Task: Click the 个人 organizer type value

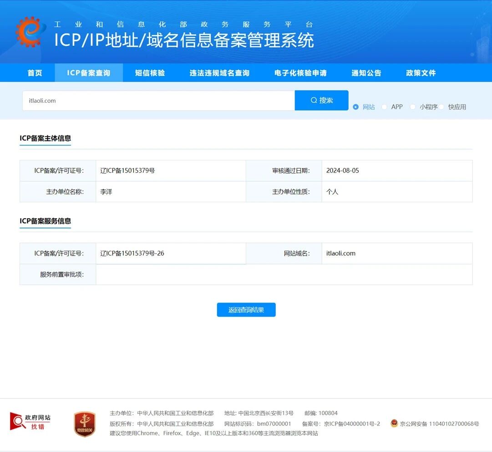Action: coord(332,192)
